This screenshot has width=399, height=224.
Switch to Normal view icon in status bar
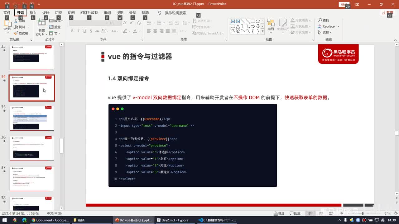[x=310, y=213]
